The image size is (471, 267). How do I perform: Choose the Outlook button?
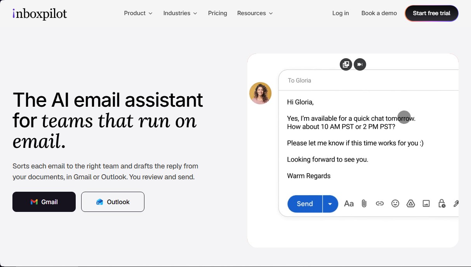[x=113, y=202]
